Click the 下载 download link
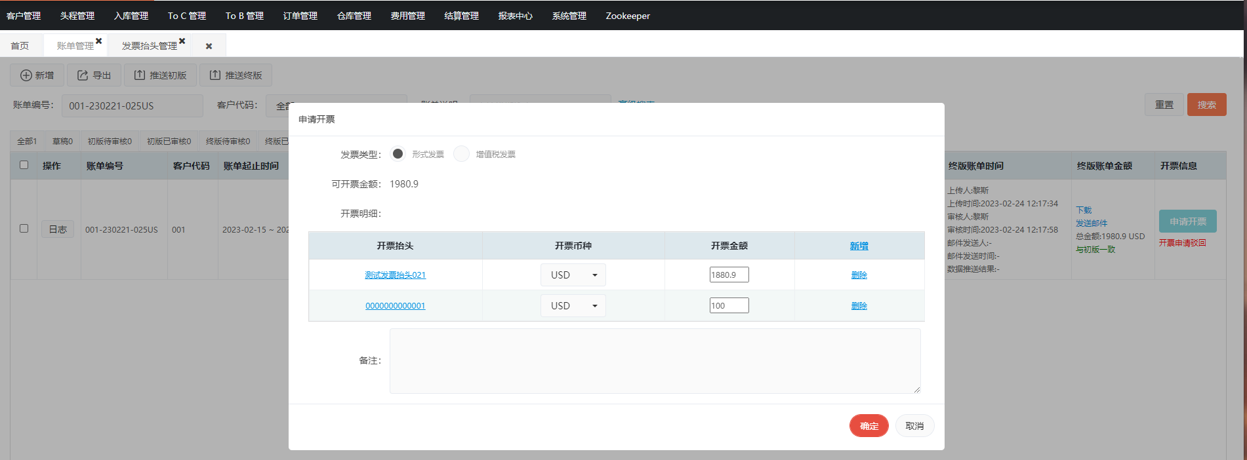Screen dimensions: 1247x460 (x=1084, y=210)
